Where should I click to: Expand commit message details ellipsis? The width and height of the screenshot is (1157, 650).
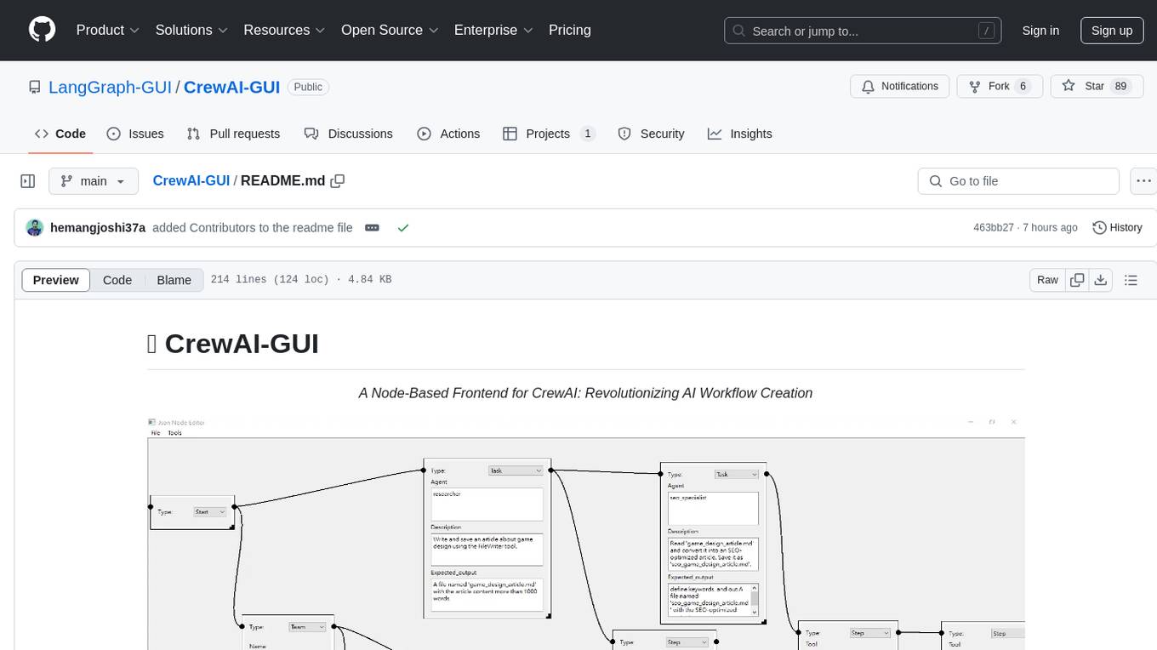point(372,228)
